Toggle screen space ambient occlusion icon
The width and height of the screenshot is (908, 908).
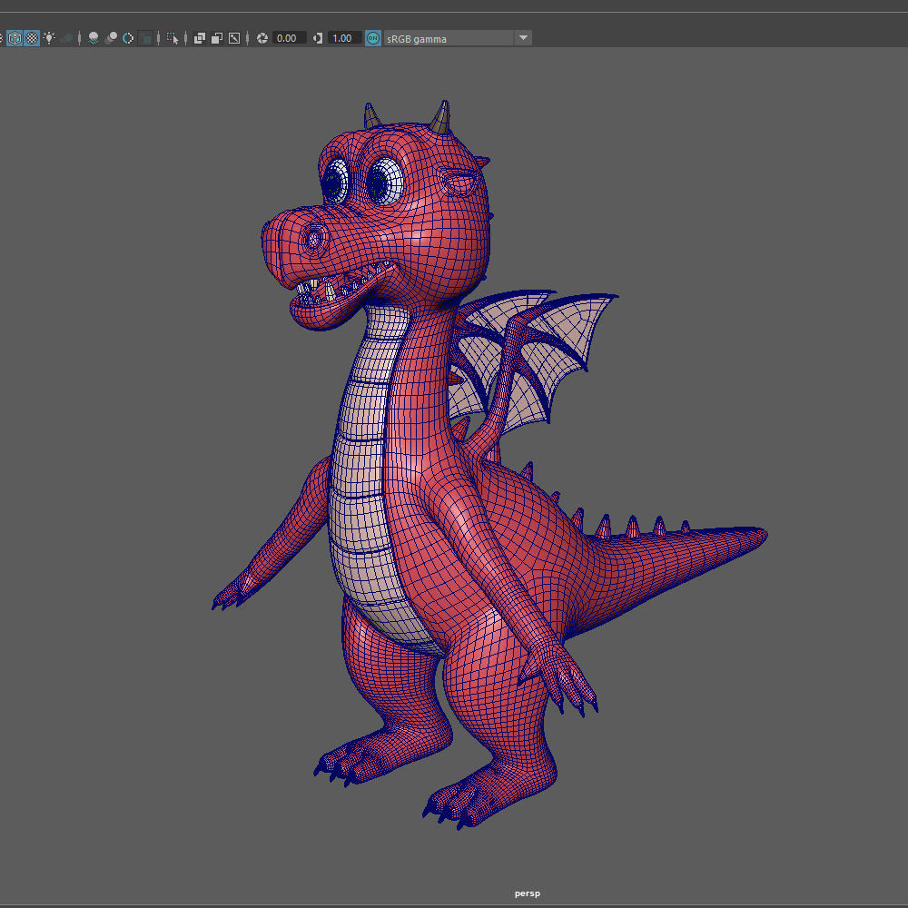[94, 38]
